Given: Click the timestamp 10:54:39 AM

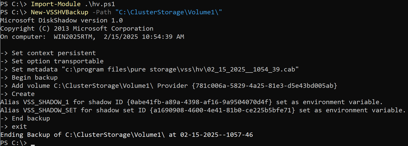Looking at the screenshot, I should click(163, 37).
